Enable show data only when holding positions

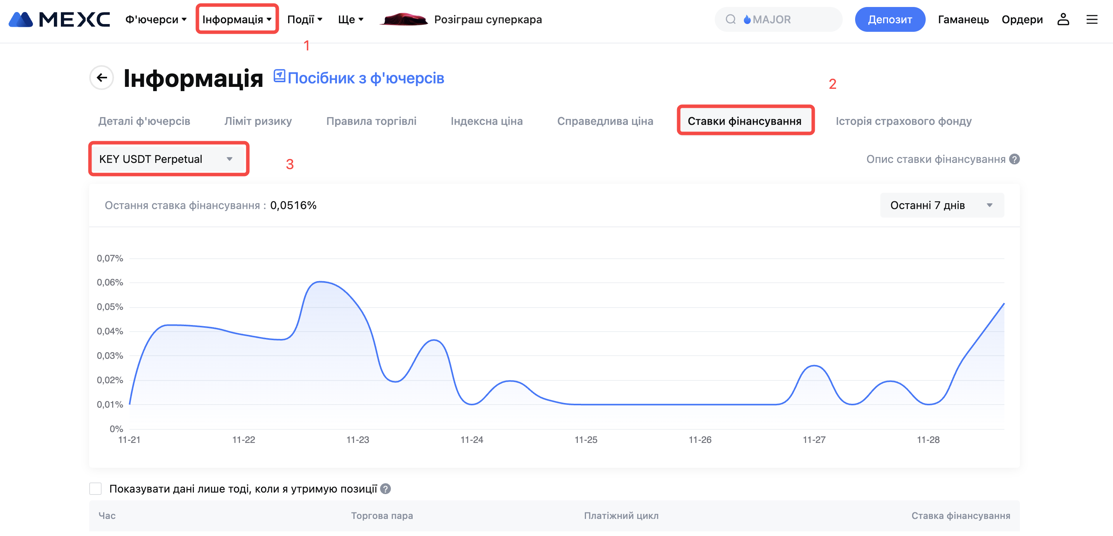click(95, 489)
